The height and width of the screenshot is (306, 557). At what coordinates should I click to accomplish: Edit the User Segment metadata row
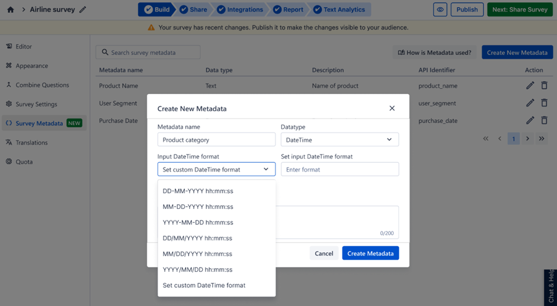(530, 103)
